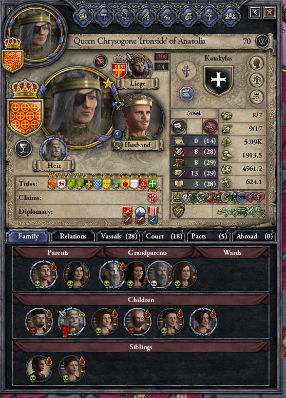Open the Wikipedia W button
Image resolution: width=286 pixels, height=398 pixels.
(262, 41)
